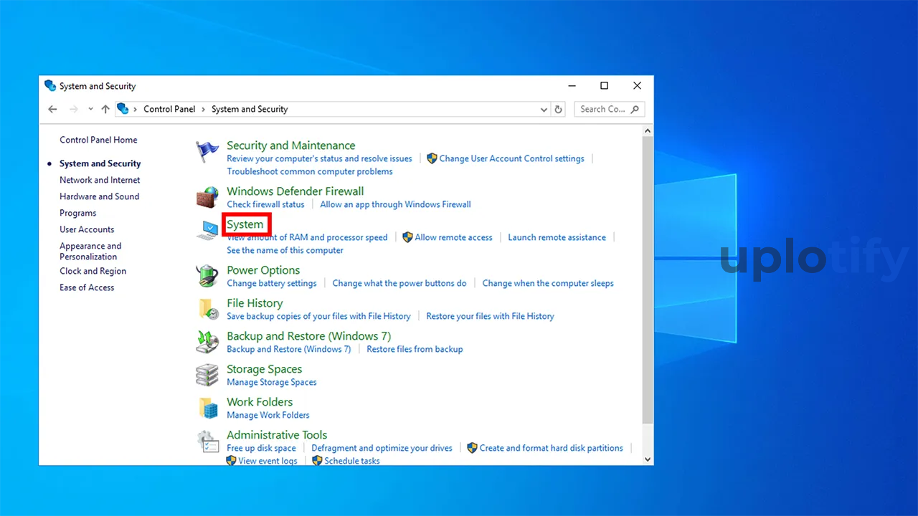Select System and Security breadcrumb

pos(250,109)
